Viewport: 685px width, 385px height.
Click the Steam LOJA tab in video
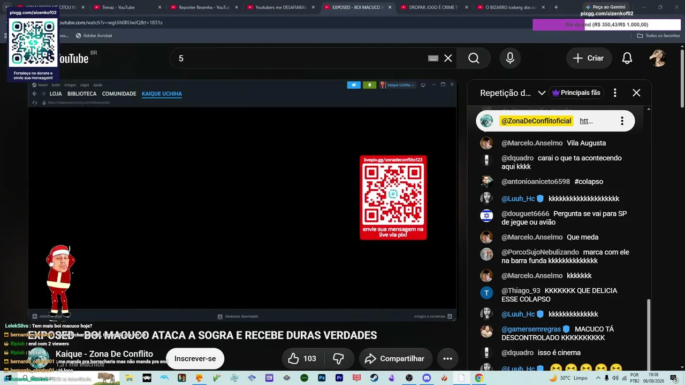click(56, 94)
